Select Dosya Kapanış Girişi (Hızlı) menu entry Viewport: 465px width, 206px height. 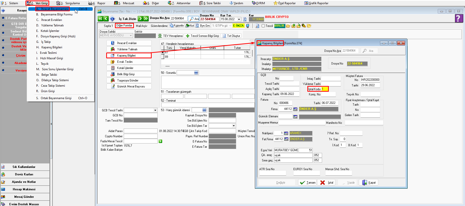pos(58,36)
